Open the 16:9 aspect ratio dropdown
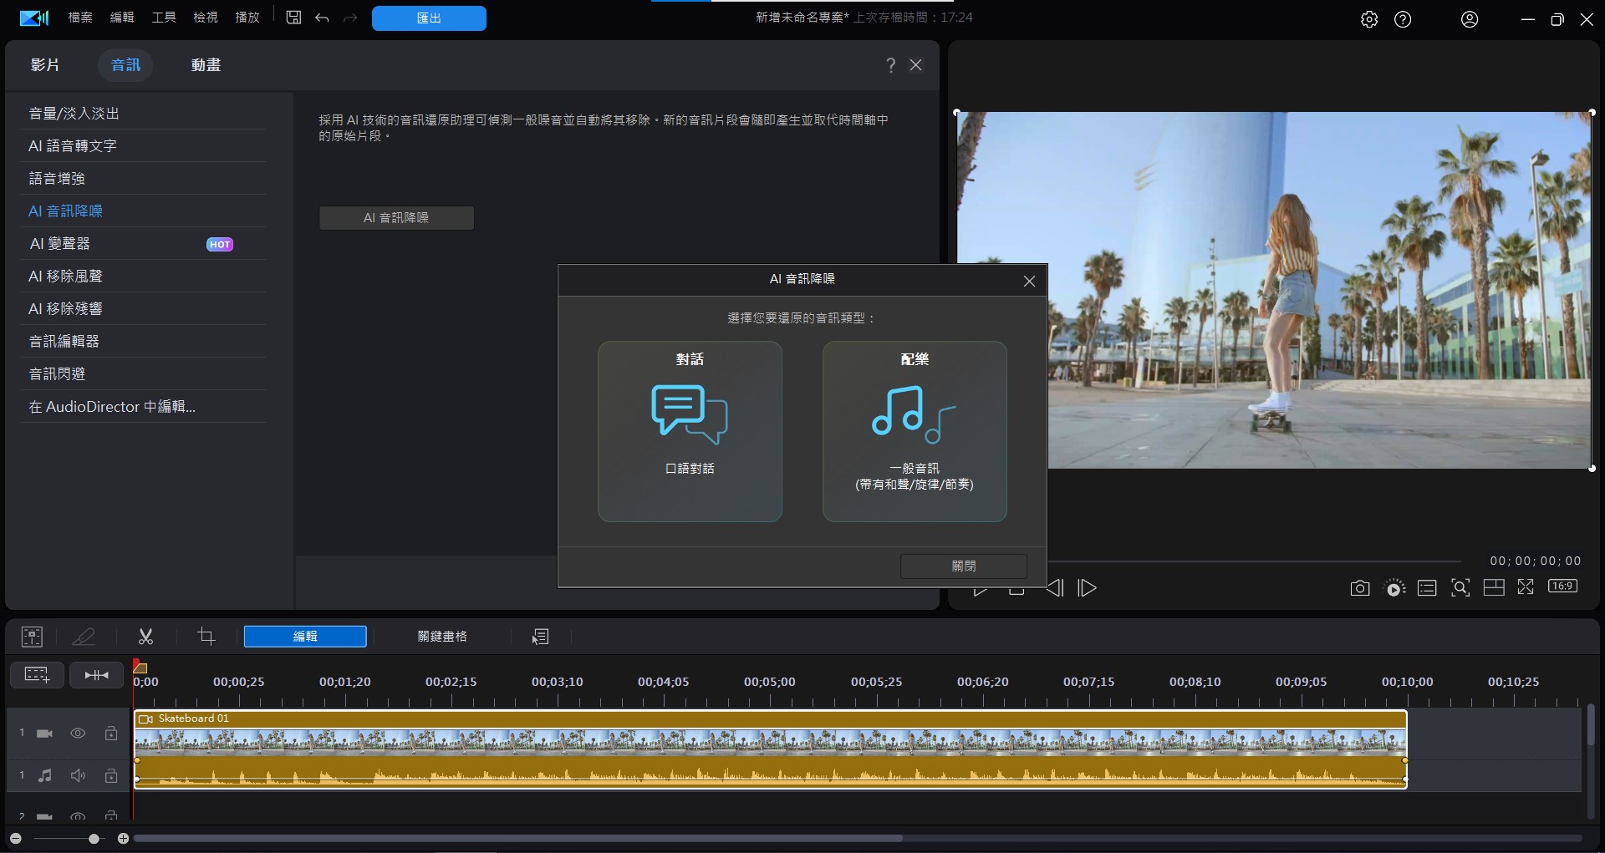The width and height of the screenshot is (1605, 853). 1562,586
